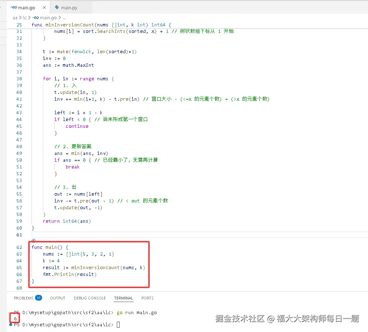Open the PORTS panel tab
This screenshot has width=368, height=332.
coord(148,298)
